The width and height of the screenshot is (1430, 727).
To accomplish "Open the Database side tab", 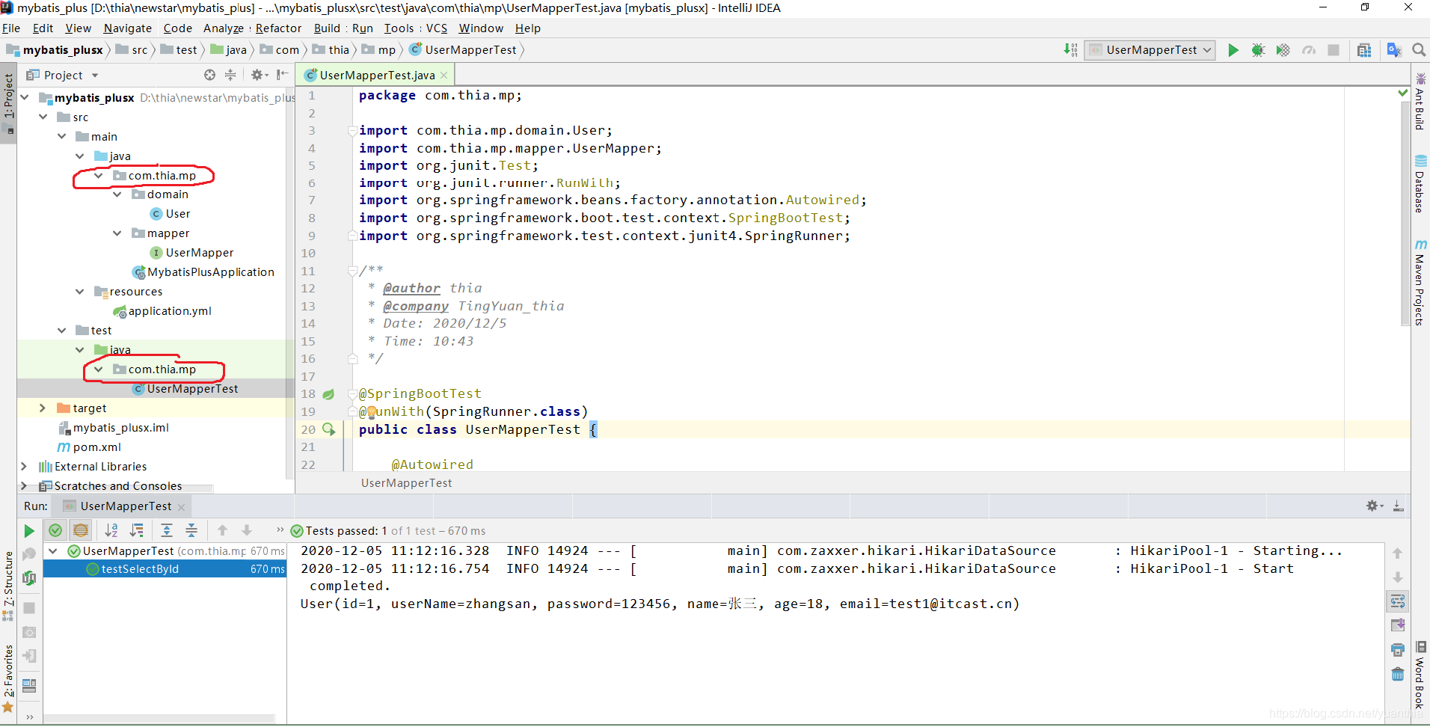I will point(1420,184).
